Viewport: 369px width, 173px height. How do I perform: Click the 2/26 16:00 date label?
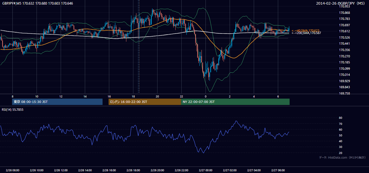[x=109, y=170]
